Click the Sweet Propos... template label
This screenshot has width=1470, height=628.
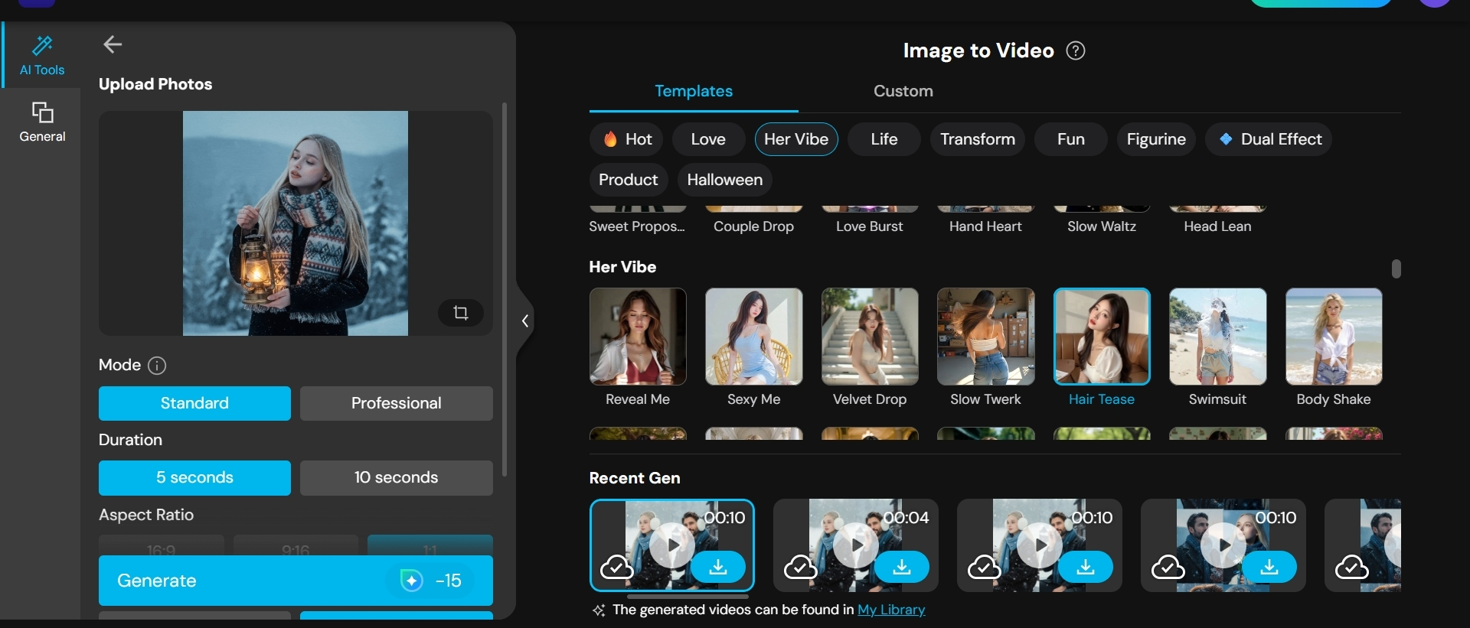pyautogui.click(x=637, y=226)
